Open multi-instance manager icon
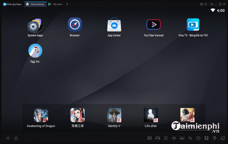228x144 pixels. click(223, 138)
